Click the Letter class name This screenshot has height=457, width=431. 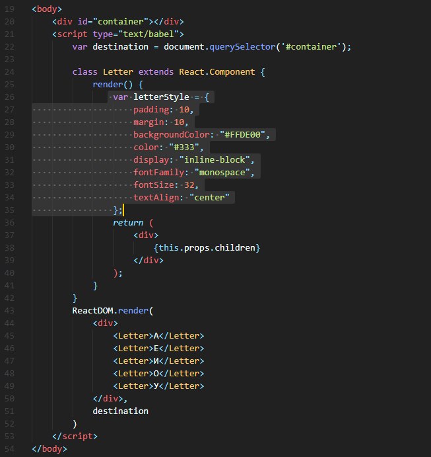tap(118, 71)
